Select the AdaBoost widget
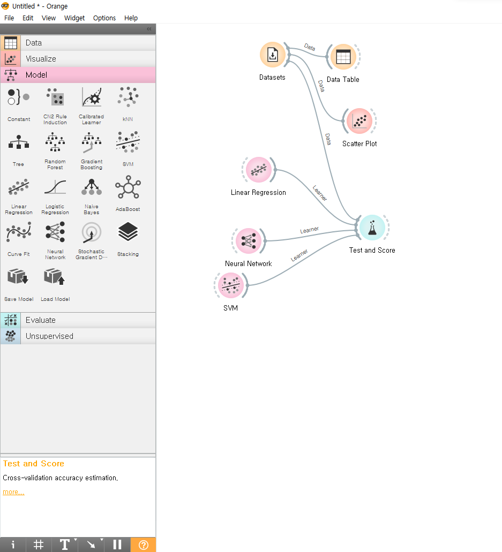Image resolution: width=502 pixels, height=552 pixels. [127, 187]
